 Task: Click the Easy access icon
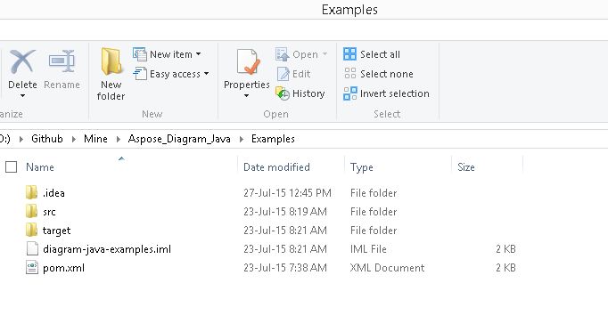point(140,74)
